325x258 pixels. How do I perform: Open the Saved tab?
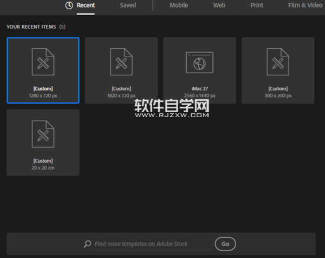click(128, 5)
